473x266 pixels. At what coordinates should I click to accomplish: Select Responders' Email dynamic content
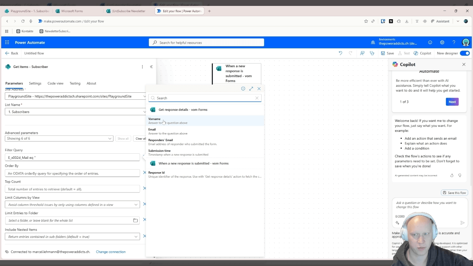(x=205, y=142)
